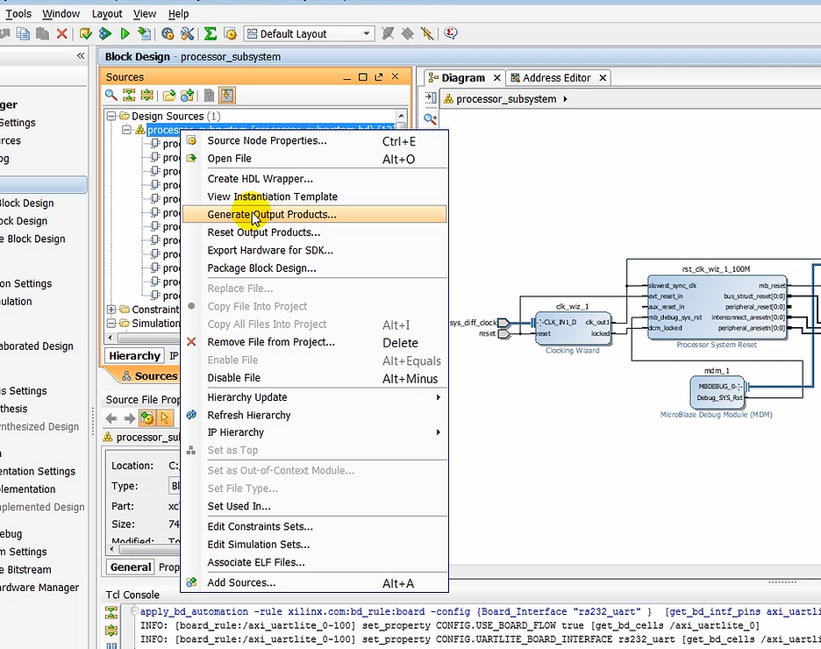The image size is (821, 649).
Task: Click the magnifier search icon in Sources
Action: (111, 96)
